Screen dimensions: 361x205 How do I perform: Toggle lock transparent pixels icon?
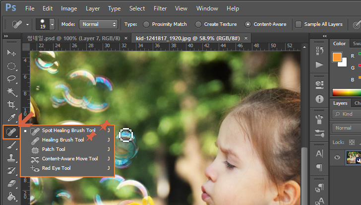pyautogui.click(x=352, y=142)
